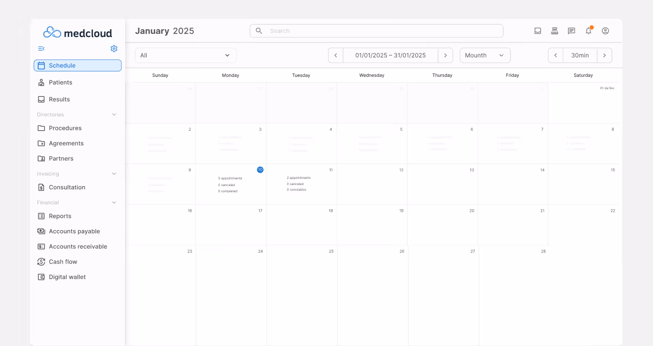Go to next month with right arrow
This screenshot has width=653, height=346.
pyautogui.click(x=445, y=55)
